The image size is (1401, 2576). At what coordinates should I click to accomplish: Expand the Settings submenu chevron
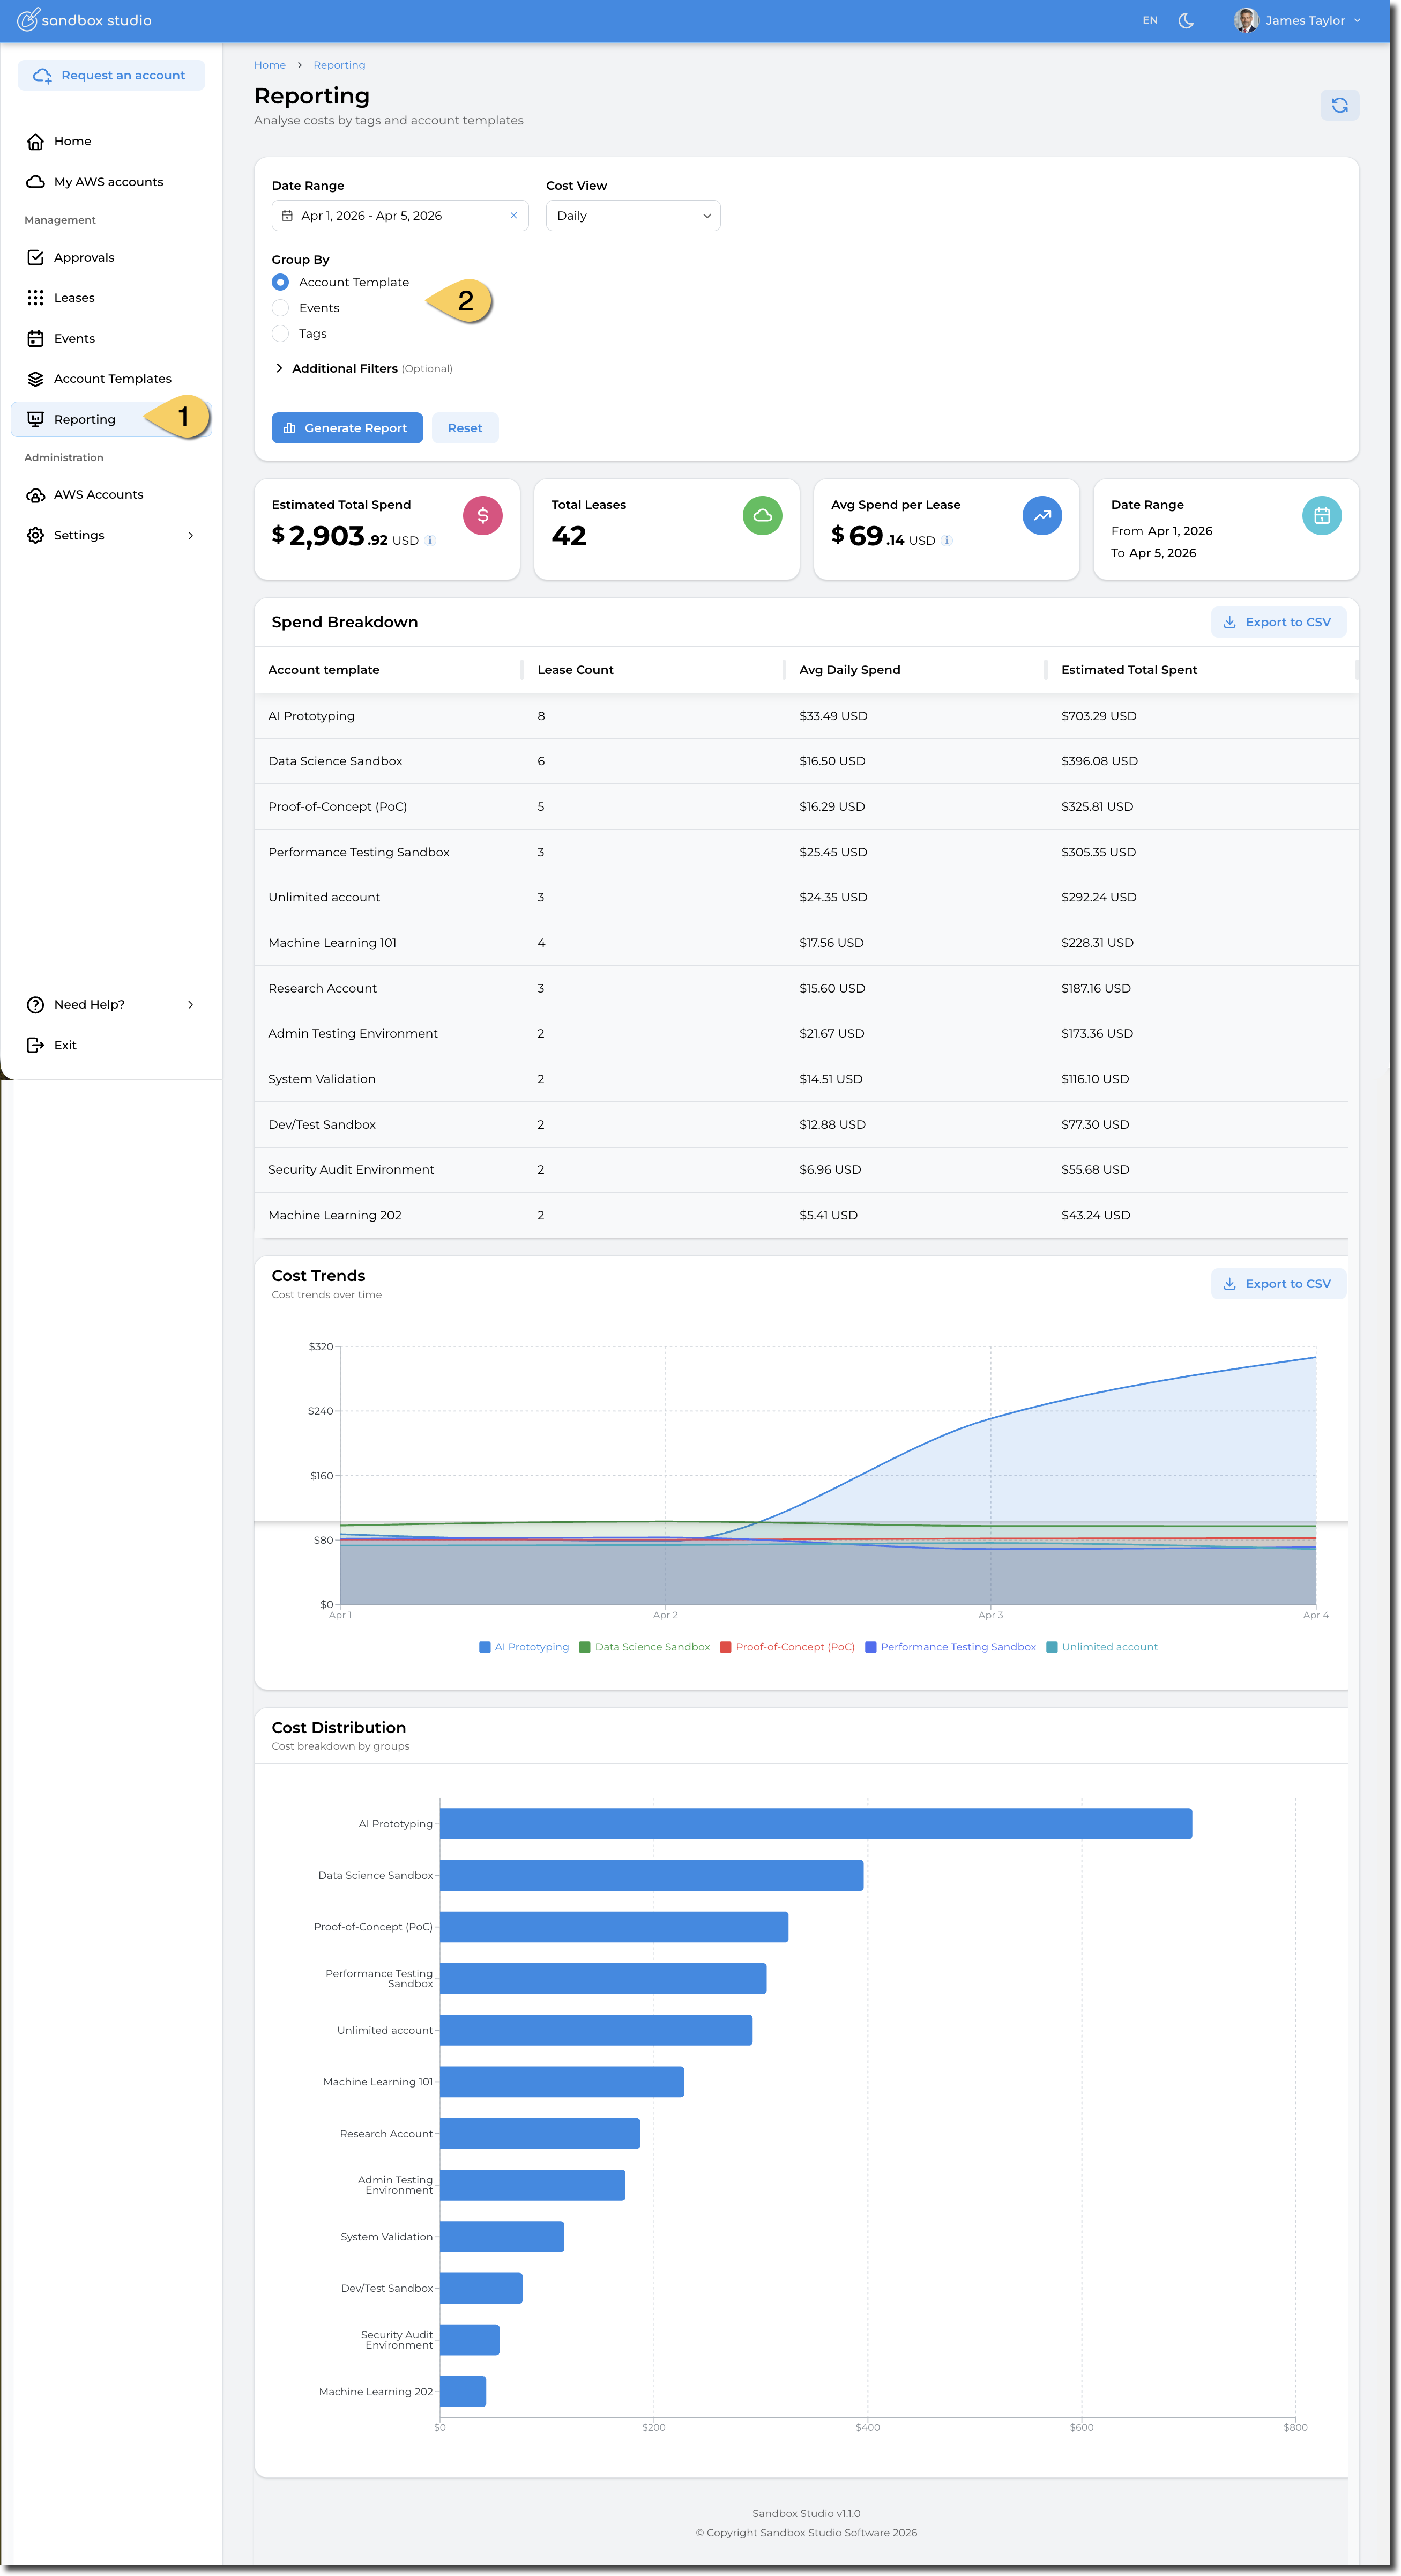tap(191, 536)
